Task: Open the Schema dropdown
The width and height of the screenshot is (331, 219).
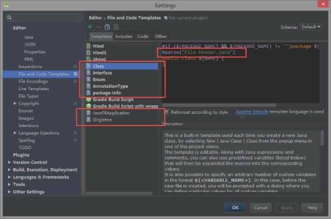Action: coord(311,27)
